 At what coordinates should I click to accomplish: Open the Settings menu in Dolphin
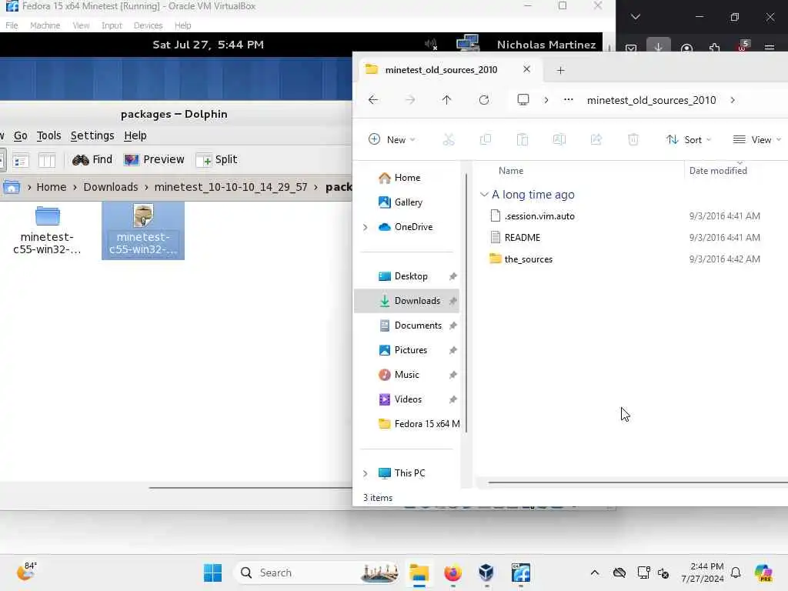click(92, 135)
